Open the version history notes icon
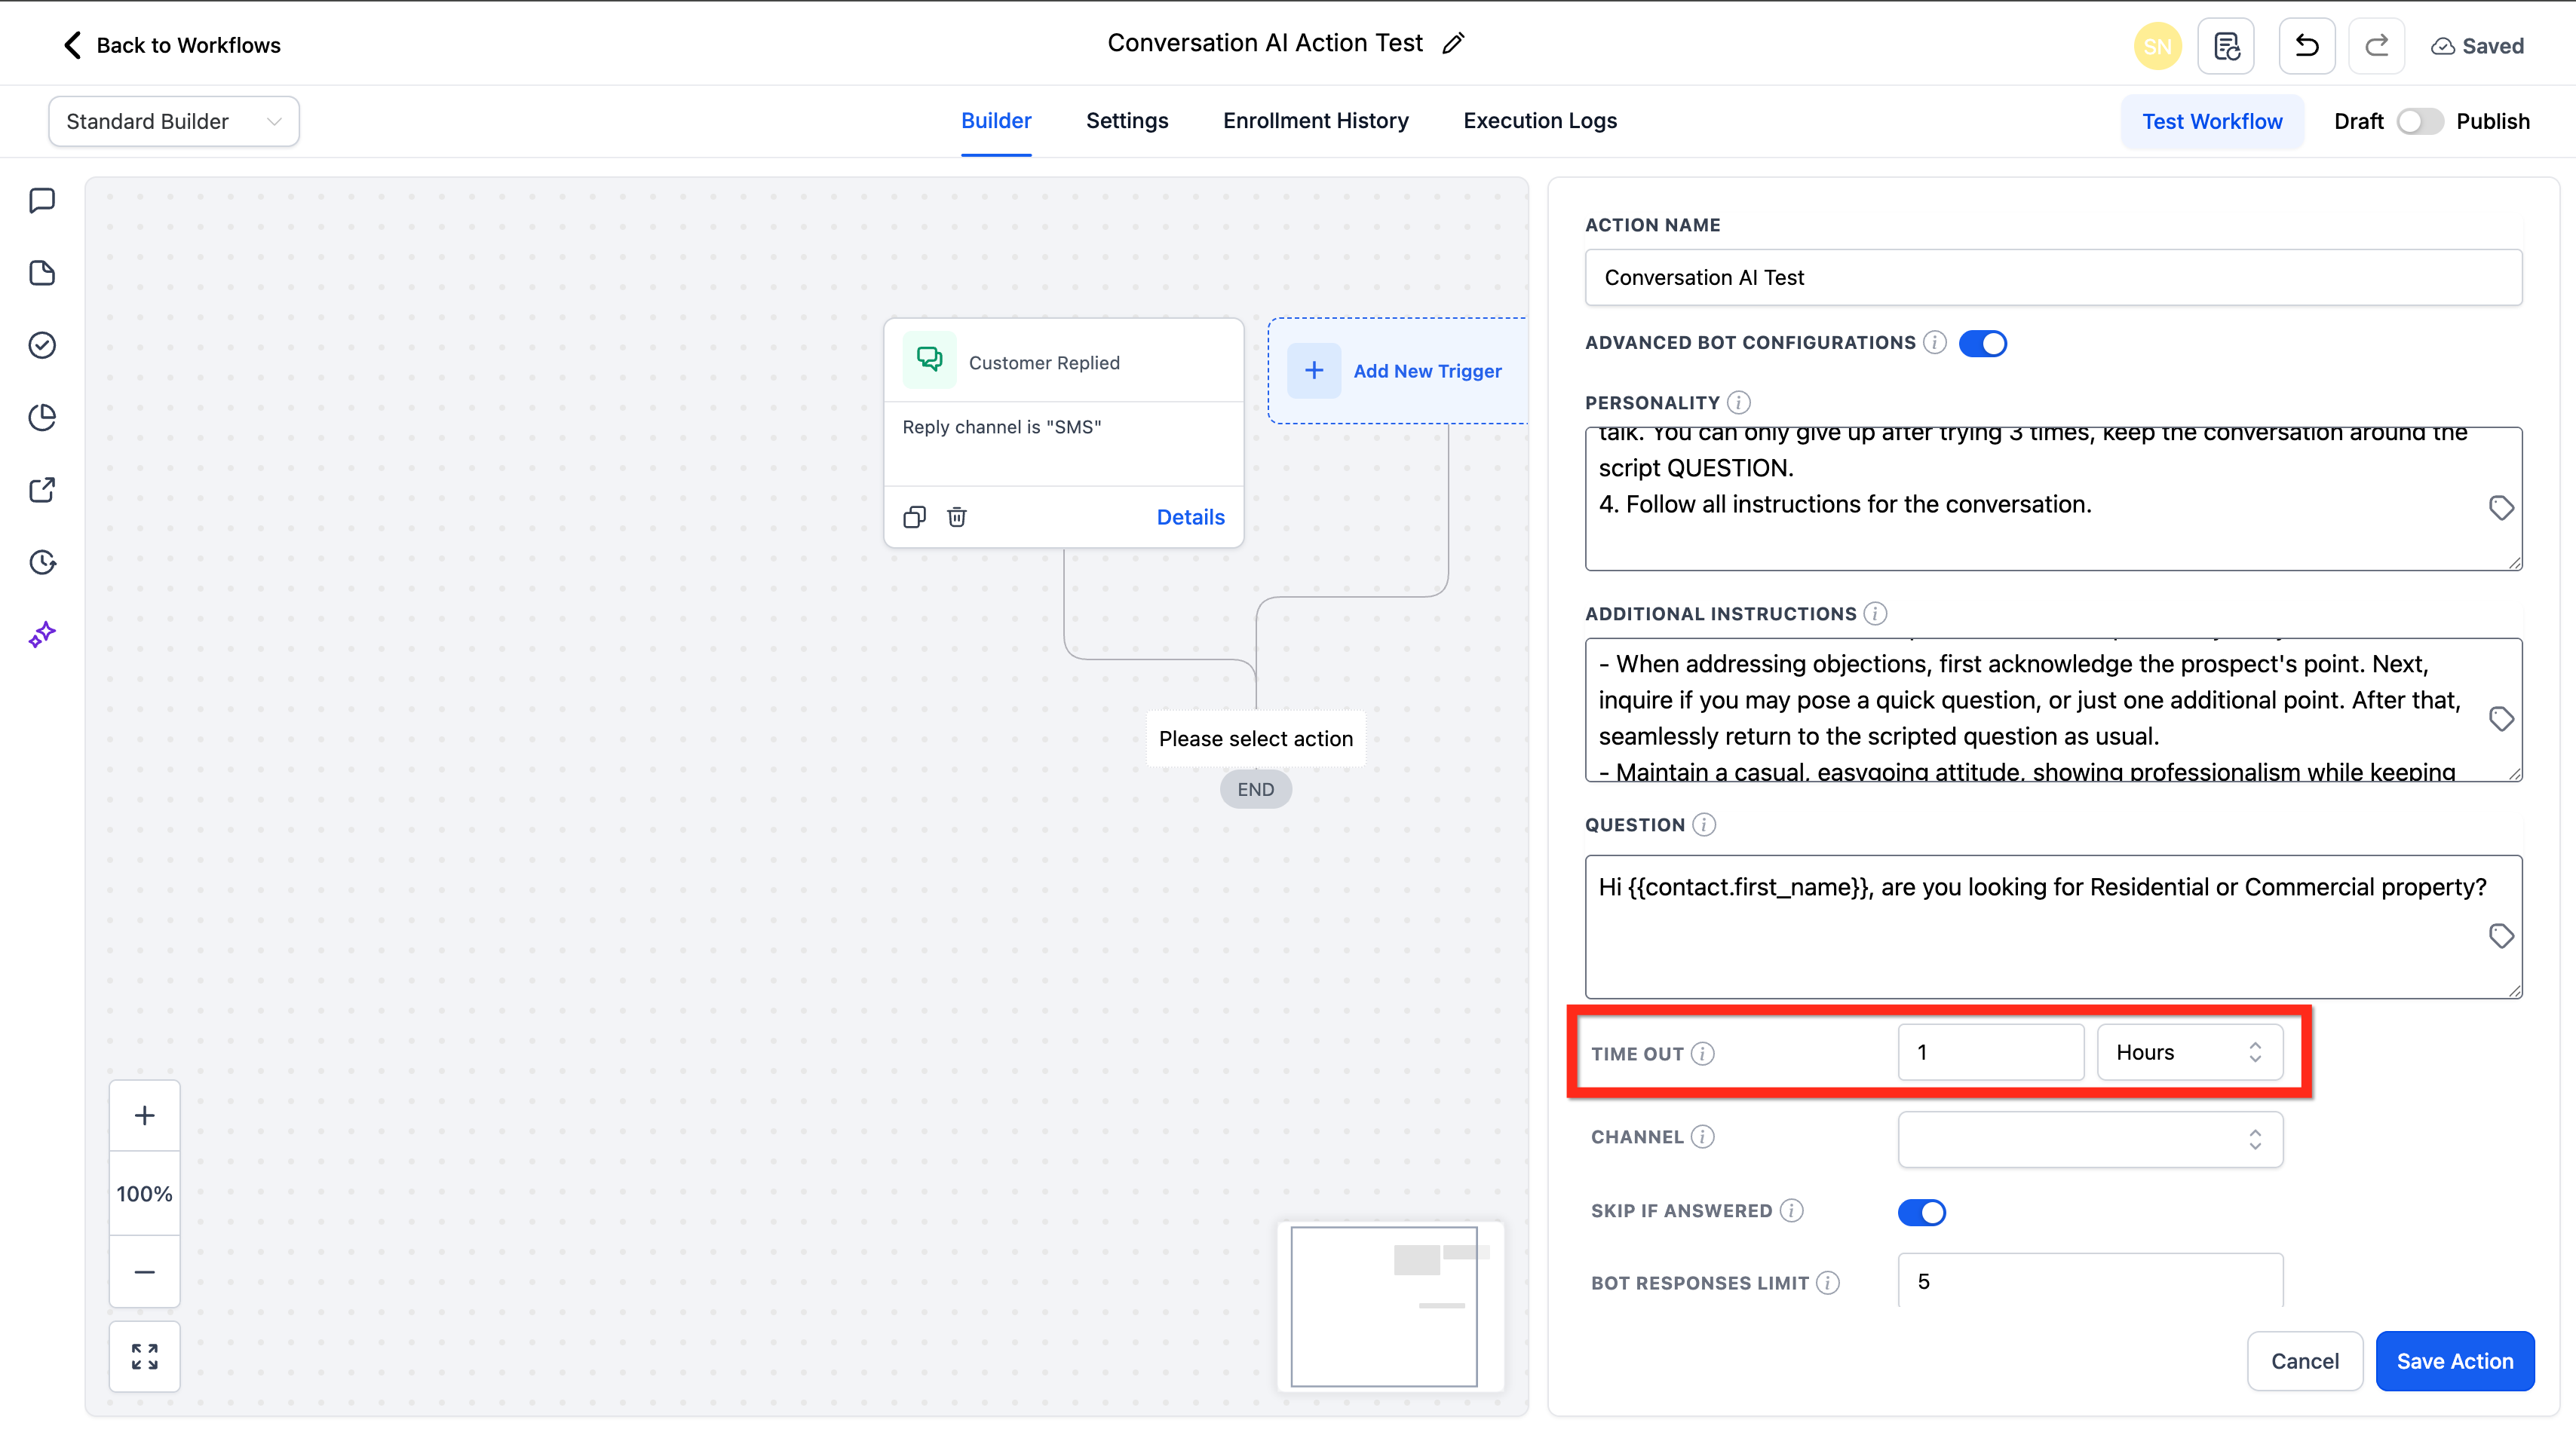 pos(2226,46)
